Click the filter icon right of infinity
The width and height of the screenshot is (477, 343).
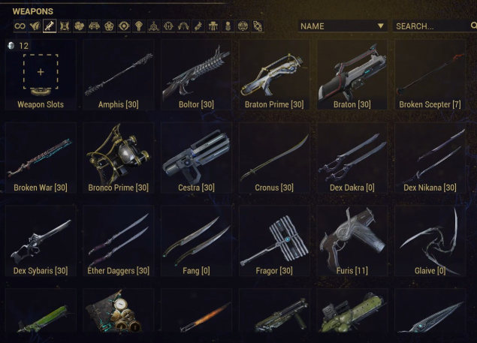(x=35, y=26)
